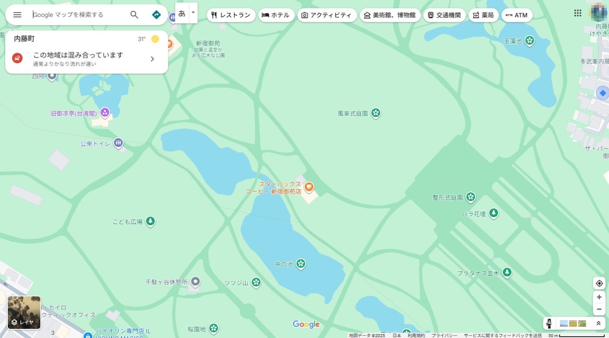The height and width of the screenshot is (338, 609).
Task: Open the 利用規約 footer link
Action: [x=416, y=335]
